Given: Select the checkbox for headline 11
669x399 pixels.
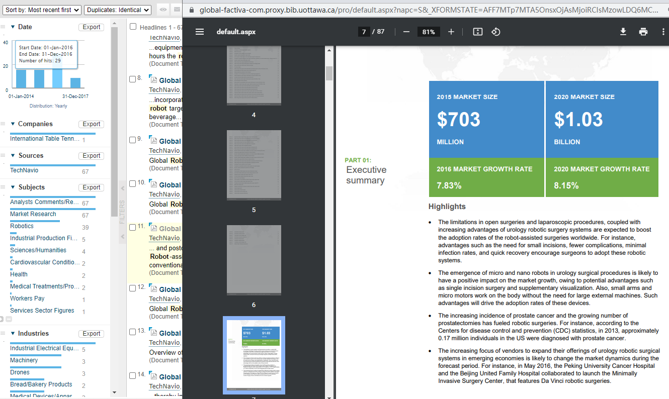Looking at the screenshot, I should tap(132, 227).
